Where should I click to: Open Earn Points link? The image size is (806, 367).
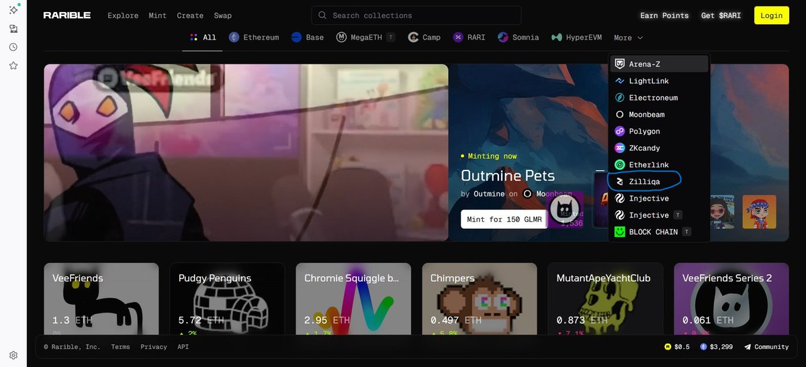click(x=664, y=15)
